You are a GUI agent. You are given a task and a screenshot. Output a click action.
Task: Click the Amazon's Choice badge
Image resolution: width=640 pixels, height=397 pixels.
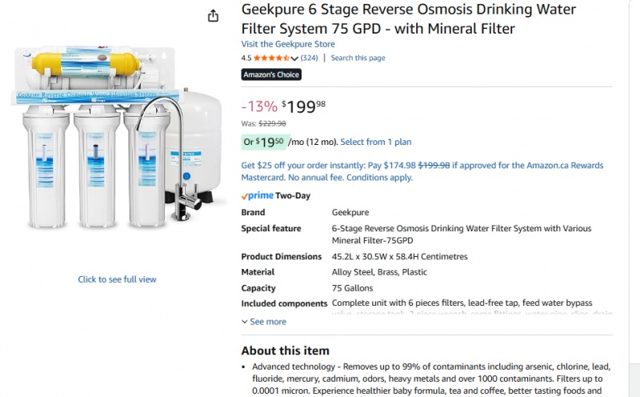click(271, 74)
